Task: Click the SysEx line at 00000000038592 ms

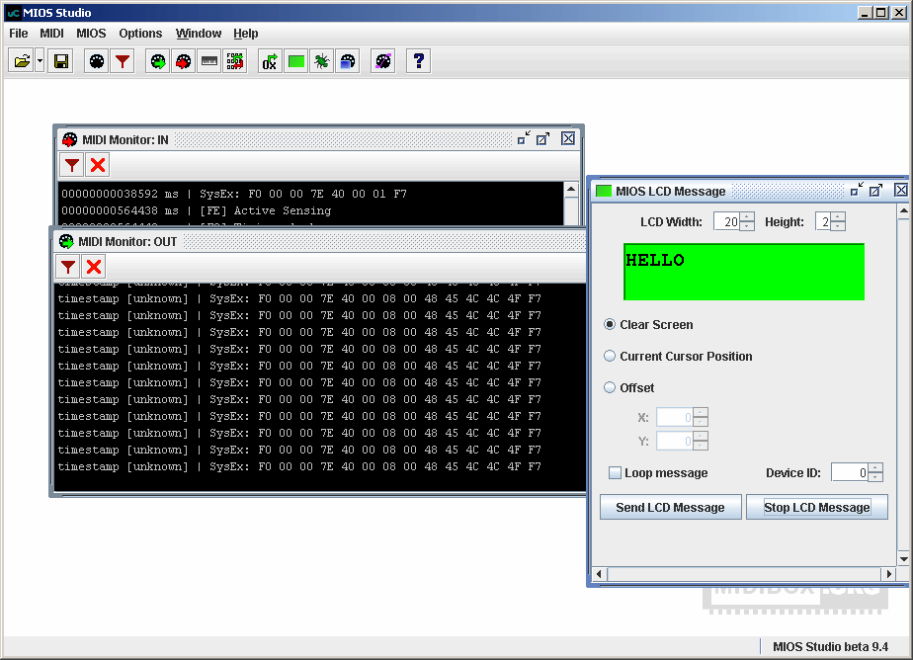Action: (234, 194)
